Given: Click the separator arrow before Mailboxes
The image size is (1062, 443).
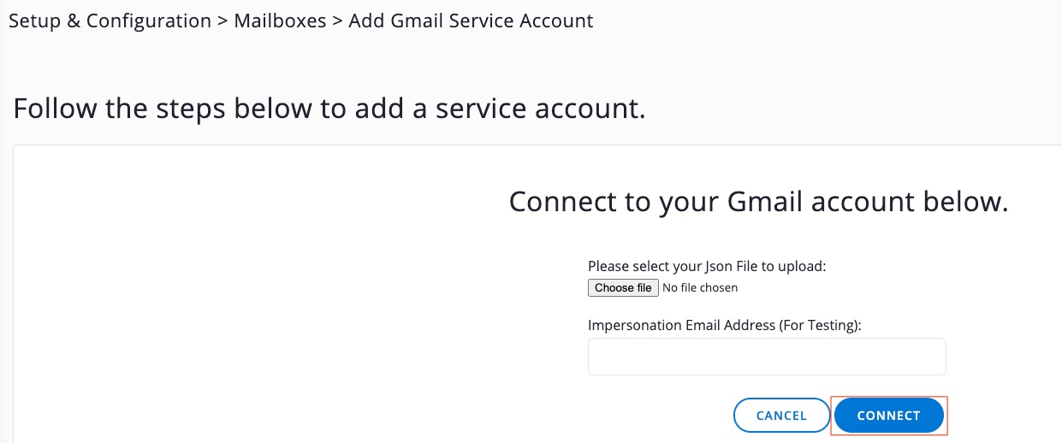Looking at the screenshot, I should (222, 21).
